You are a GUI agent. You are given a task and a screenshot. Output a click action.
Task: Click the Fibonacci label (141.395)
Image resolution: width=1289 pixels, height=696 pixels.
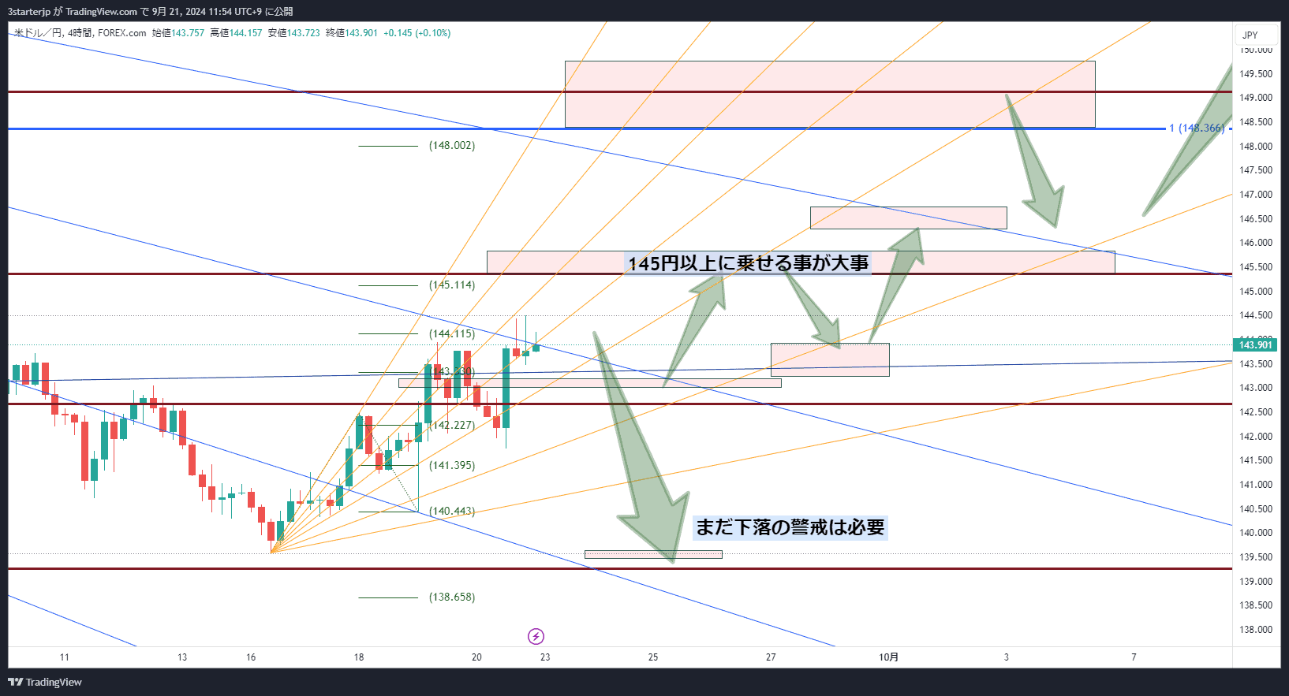(x=452, y=466)
